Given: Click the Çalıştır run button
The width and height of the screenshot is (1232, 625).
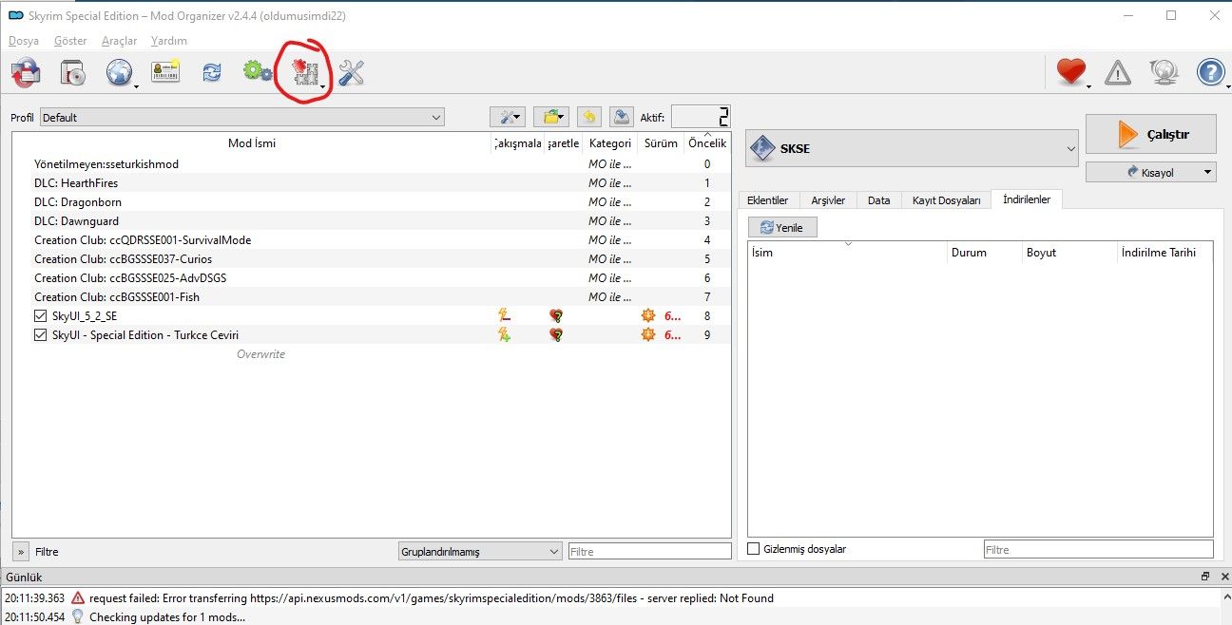Looking at the screenshot, I should (x=1151, y=134).
